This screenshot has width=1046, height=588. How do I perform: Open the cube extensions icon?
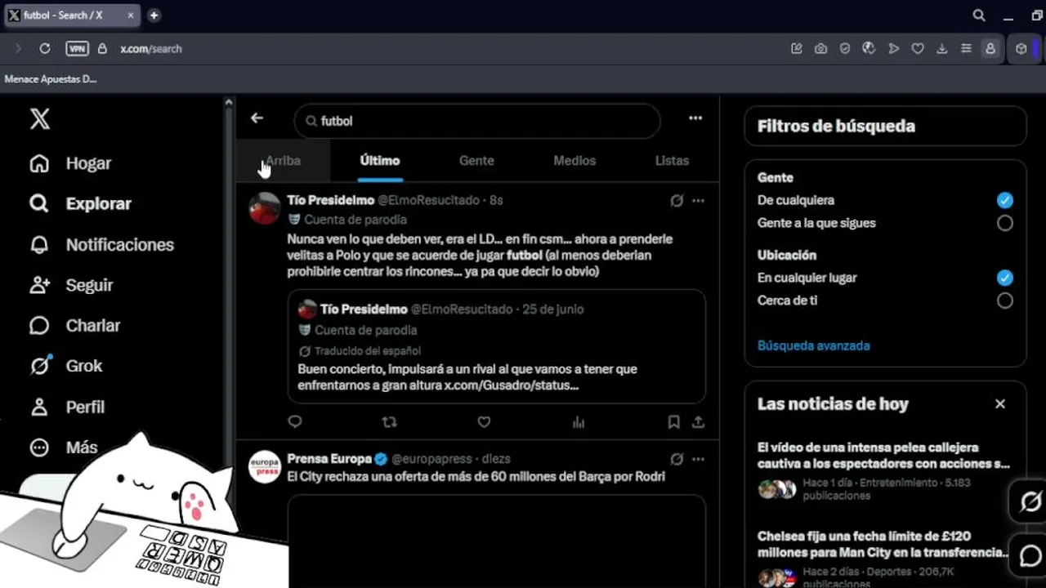click(1021, 49)
